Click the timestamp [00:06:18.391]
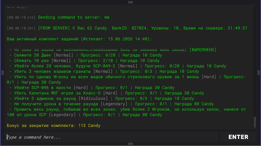261x146 pixels. pyautogui.click(x=21, y=28)
